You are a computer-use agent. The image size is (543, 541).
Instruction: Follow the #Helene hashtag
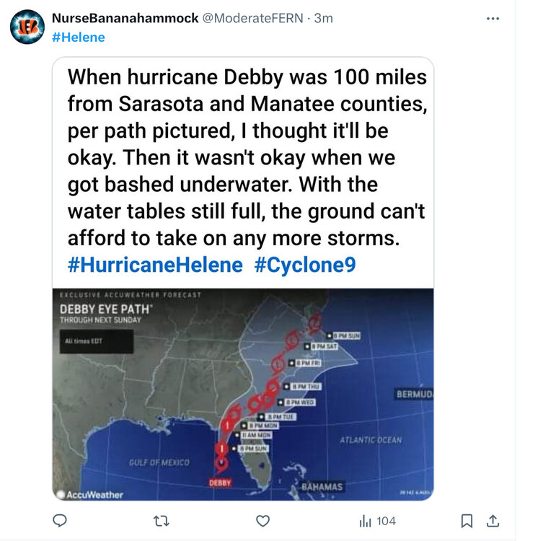(x=79, y=37)
